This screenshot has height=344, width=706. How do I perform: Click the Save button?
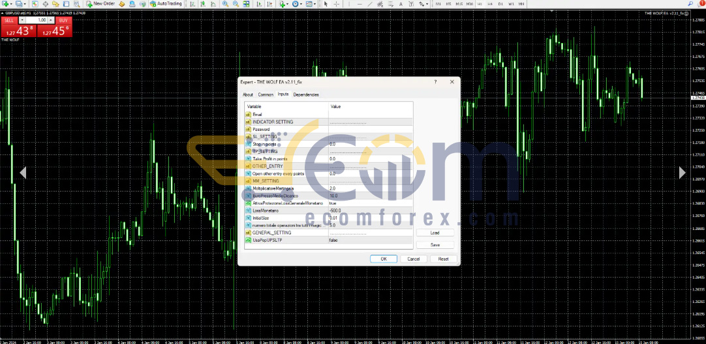tap(435, 245)
